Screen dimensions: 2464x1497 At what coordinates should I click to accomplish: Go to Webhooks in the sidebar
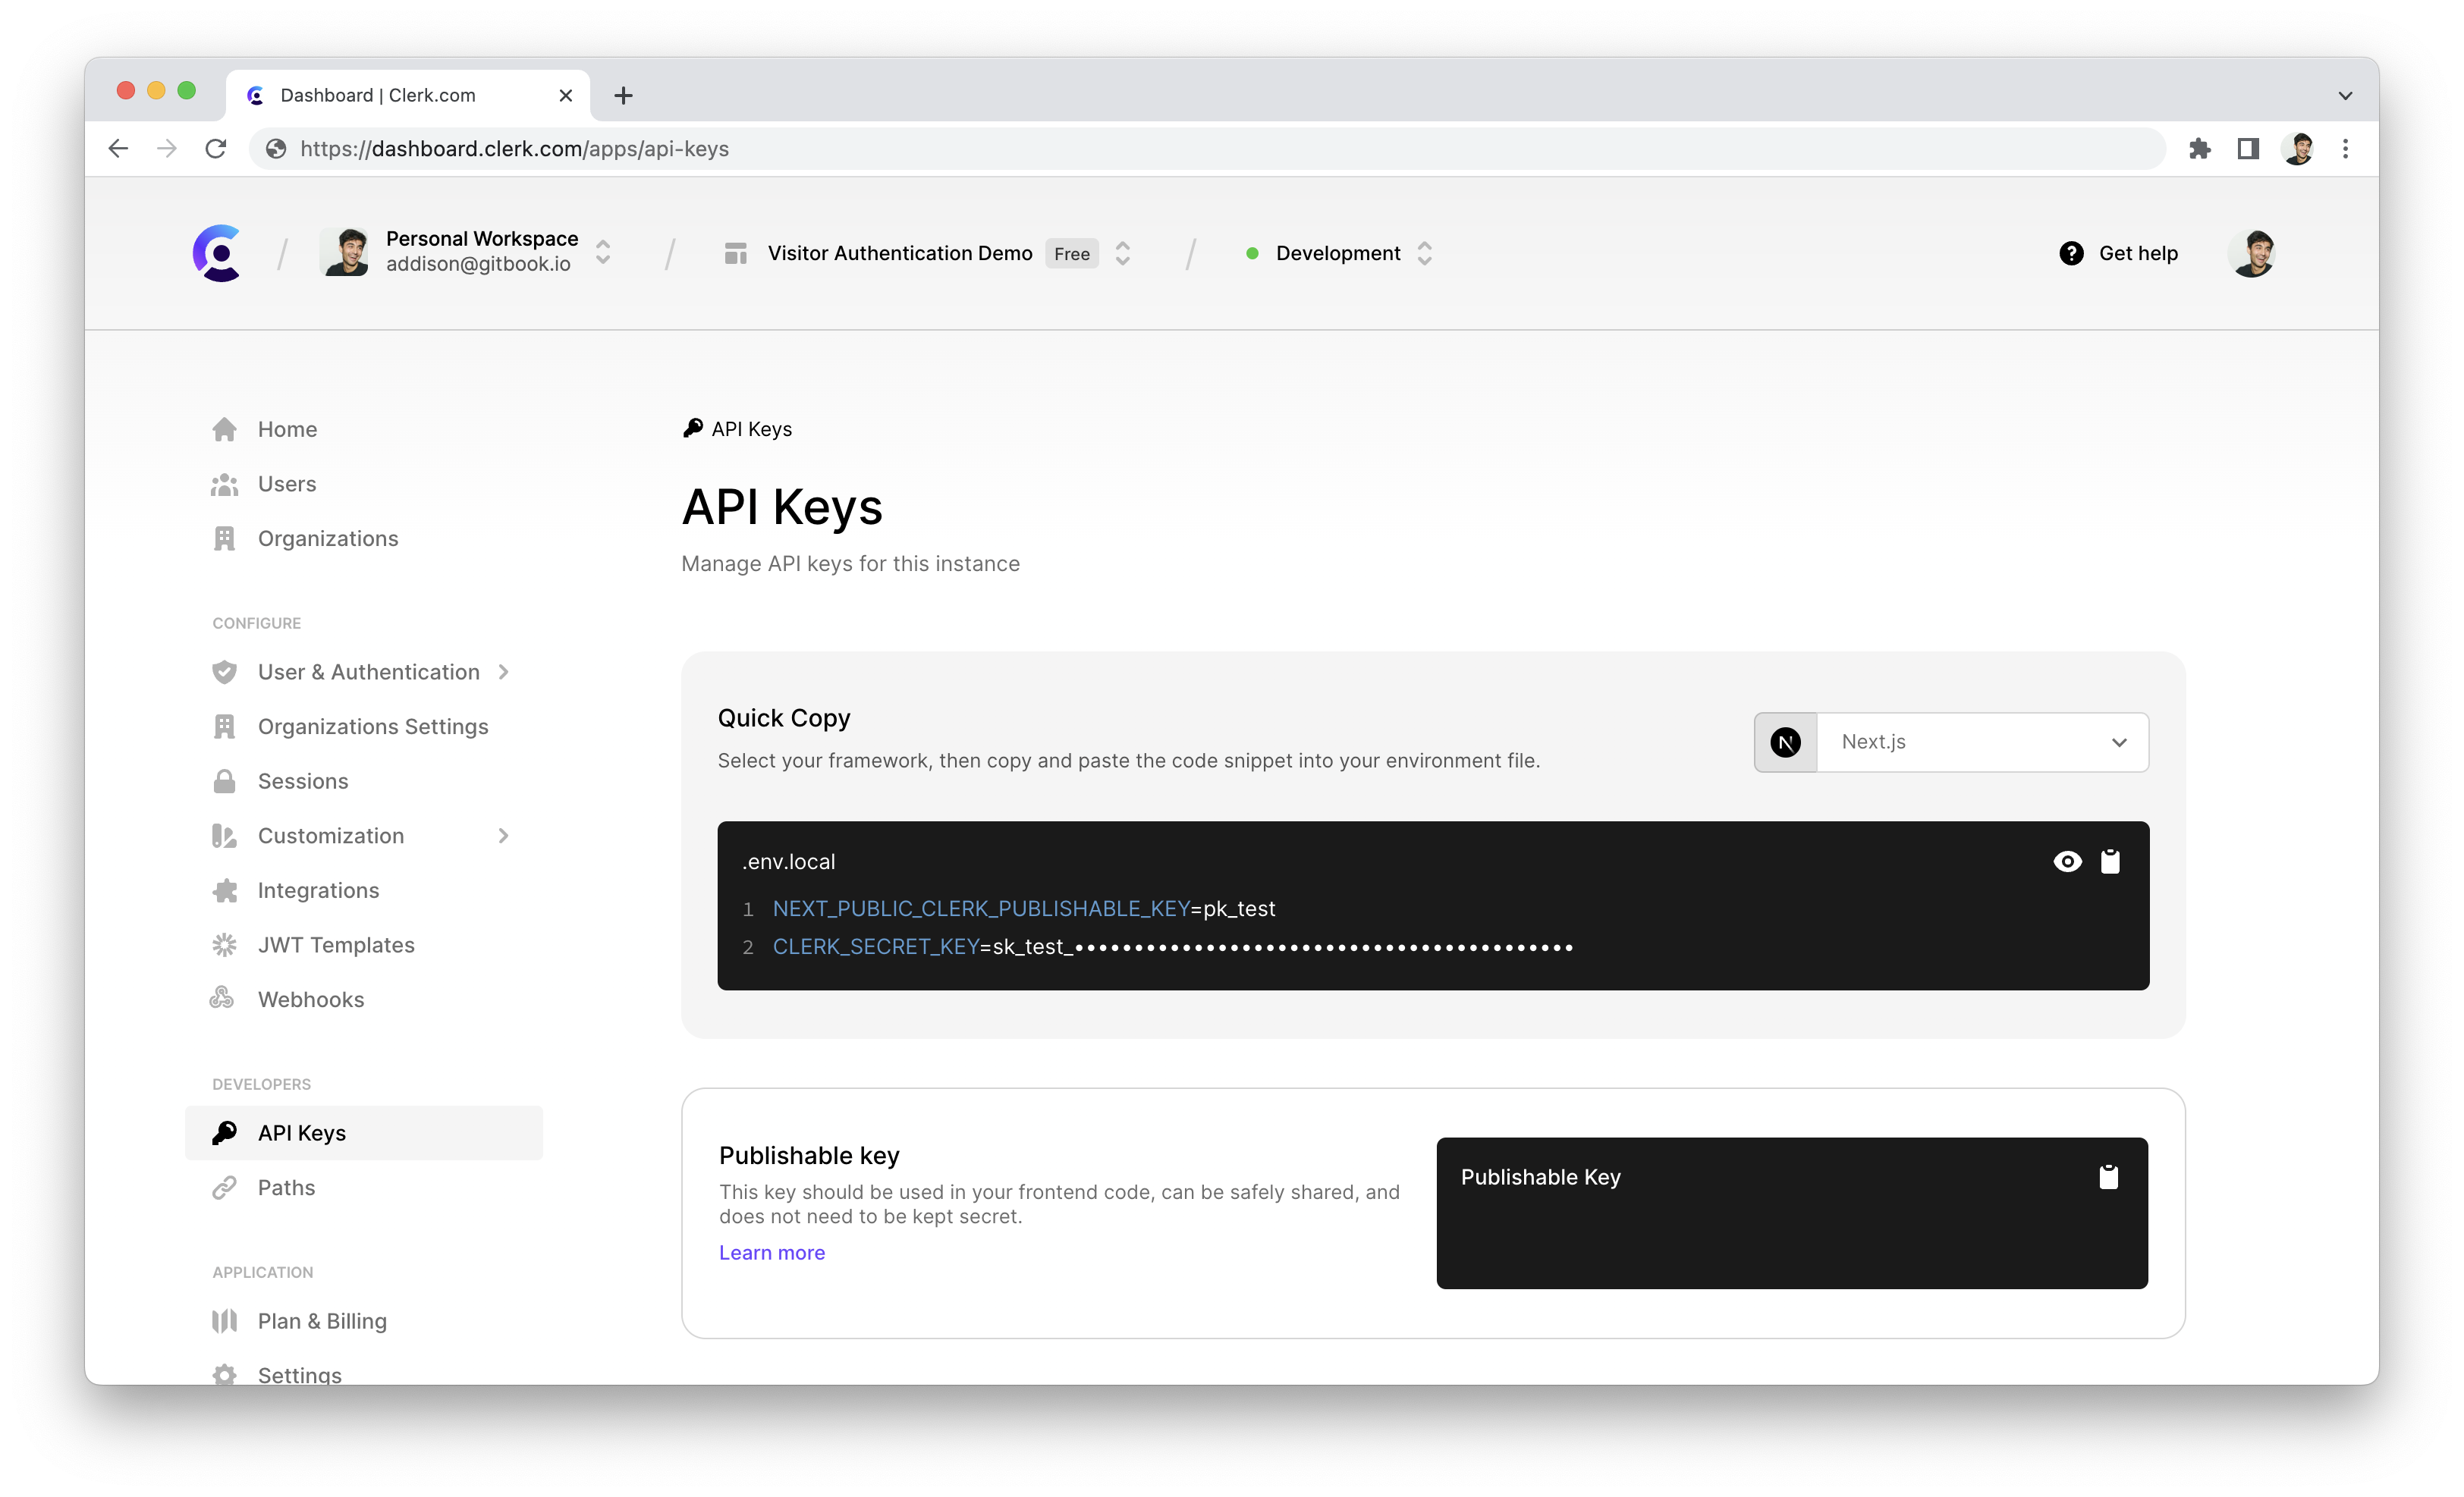310,1000
